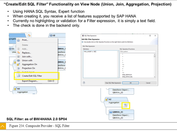Screen dimensions: 177x131
Task: Click the Clear SQL Filter Expression button
Action: click(x=113, y=83)
